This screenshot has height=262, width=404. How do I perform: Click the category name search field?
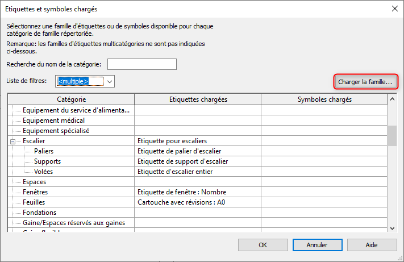[141, 64]
